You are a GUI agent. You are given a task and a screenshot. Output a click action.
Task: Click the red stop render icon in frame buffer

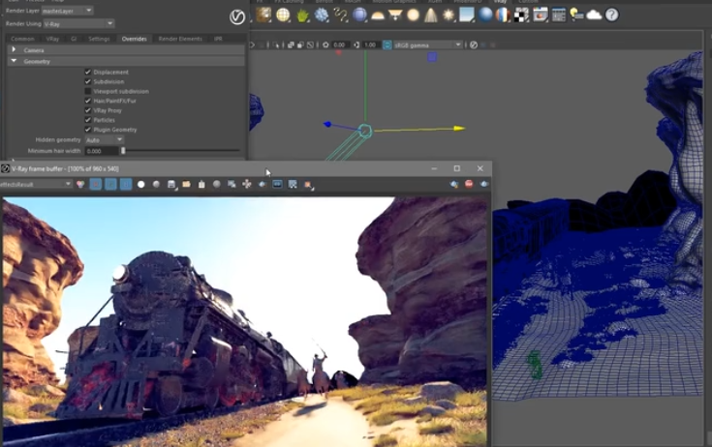pos(469,184)
